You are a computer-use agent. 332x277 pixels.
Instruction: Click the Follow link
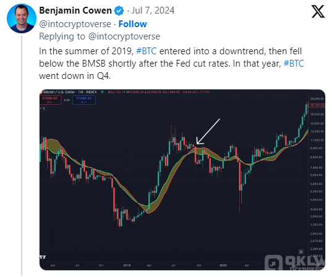(132, 24)
